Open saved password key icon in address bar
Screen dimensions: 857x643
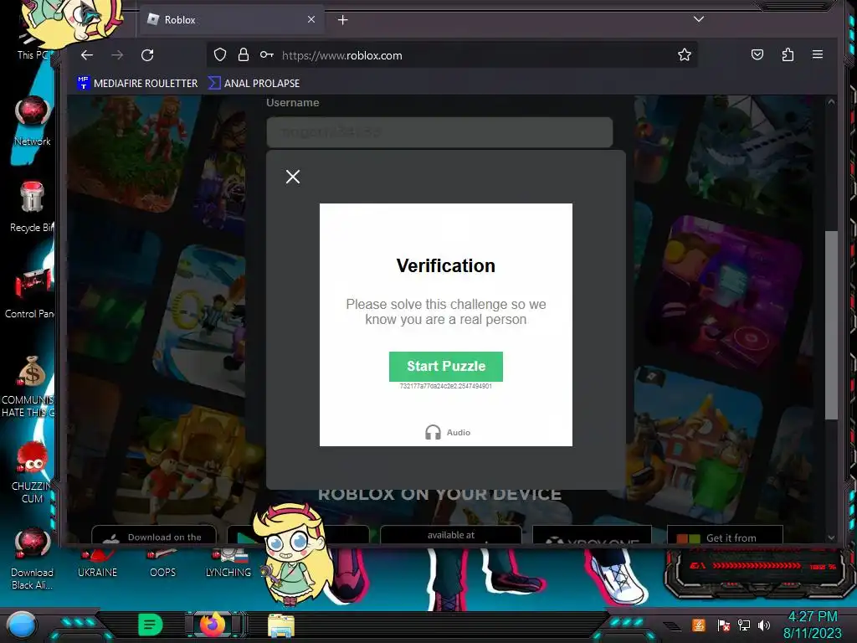(267, 54)
